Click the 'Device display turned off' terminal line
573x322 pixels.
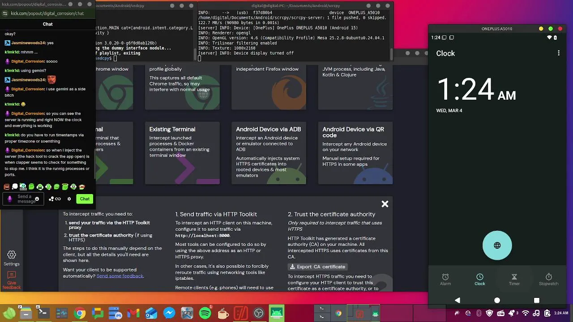[x=246, y=53]
